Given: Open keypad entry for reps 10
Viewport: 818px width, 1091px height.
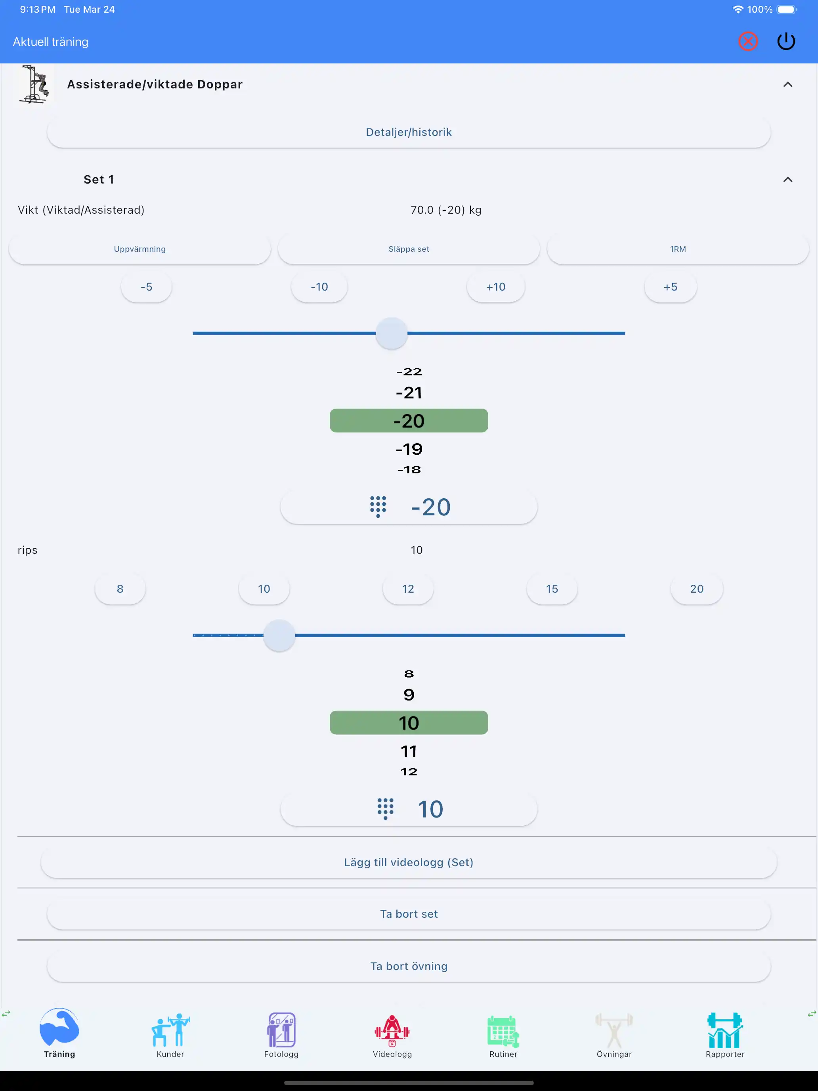Looking at the screenshot, I should click(x=409, y=810).
